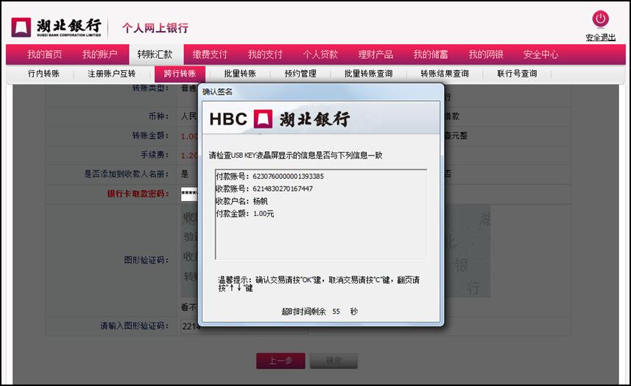This screenshot has width=631, height=386.
Task: Click the HBC logo in the dialog
Action: pos(280,119)
